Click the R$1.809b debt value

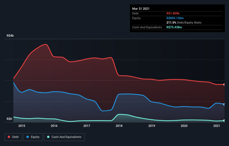pyautogui.click(x=173, y=13)
